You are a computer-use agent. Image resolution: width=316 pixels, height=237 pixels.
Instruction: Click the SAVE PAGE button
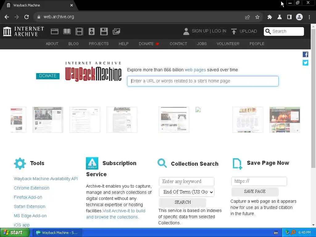coord(255,192)
